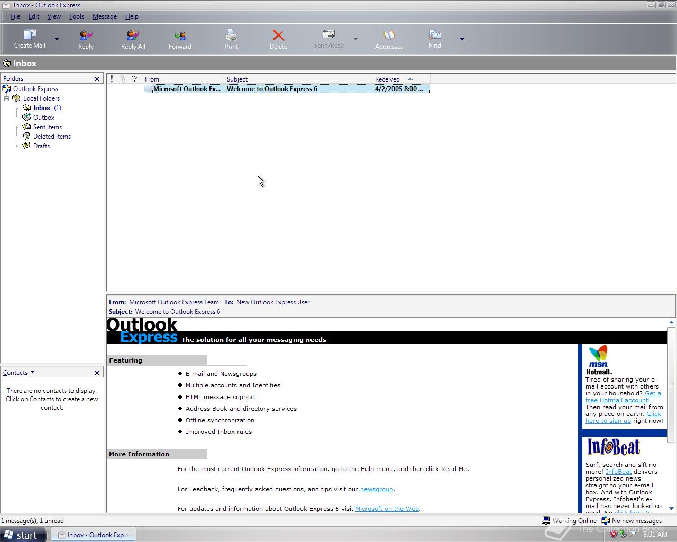
Task: Click the Create Mail toolbar icon
Action: point(30,39)
